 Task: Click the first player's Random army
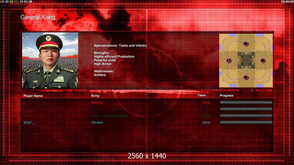(97, 103)
